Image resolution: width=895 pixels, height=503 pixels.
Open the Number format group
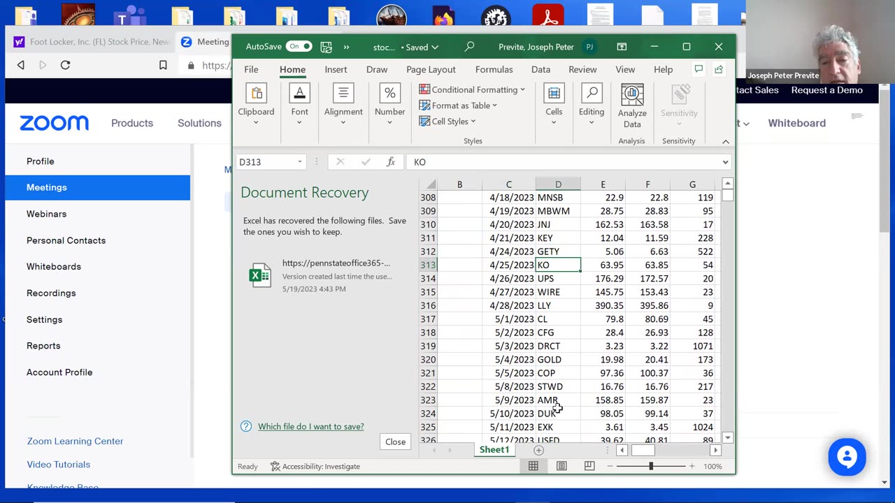pos(389,105)
